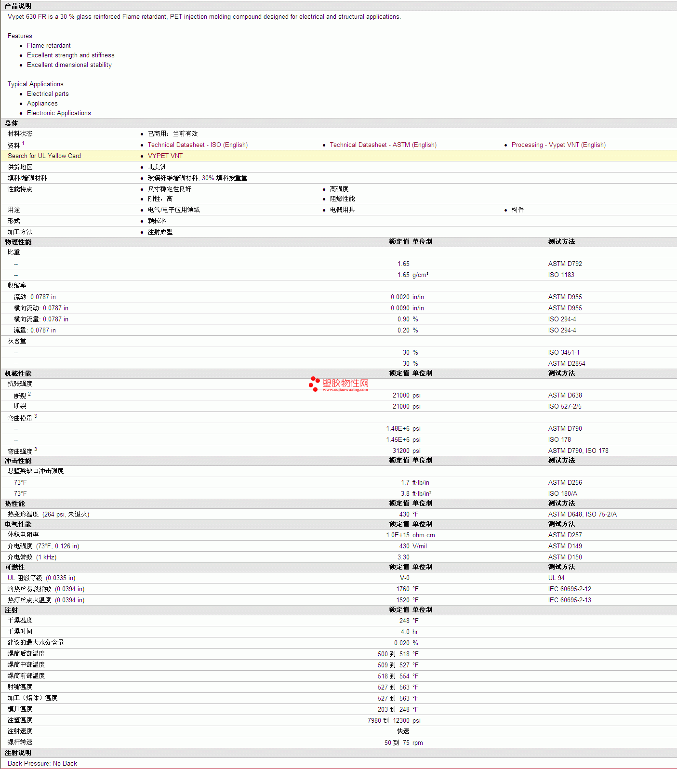The height and width of the screenshot is (769, 677).
Task: Click the 冲击性能 section header
Action: tap(18, 461)
